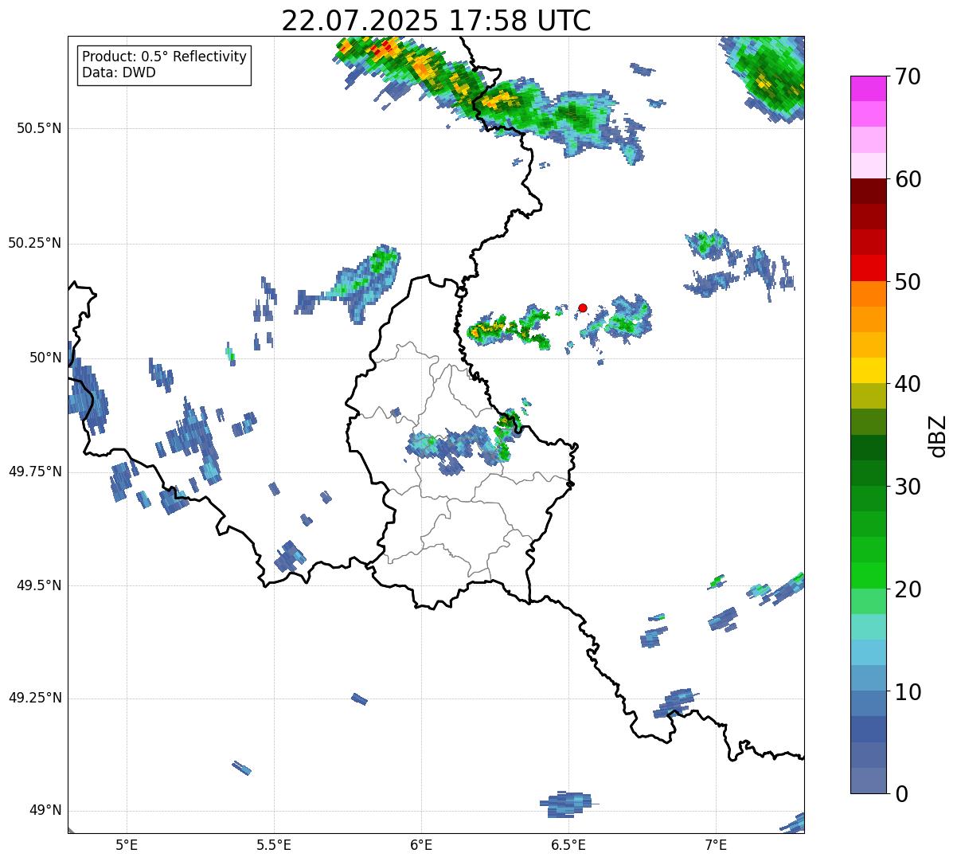Image resolution: width=957 pixels, height=861 pixels.
Task: Click the "Data: DWD" text
Action: click(x=119, y=72)
